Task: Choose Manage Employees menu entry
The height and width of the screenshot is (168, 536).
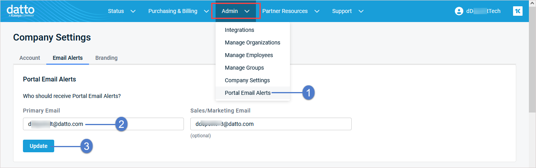Action: tap(253, 55)
